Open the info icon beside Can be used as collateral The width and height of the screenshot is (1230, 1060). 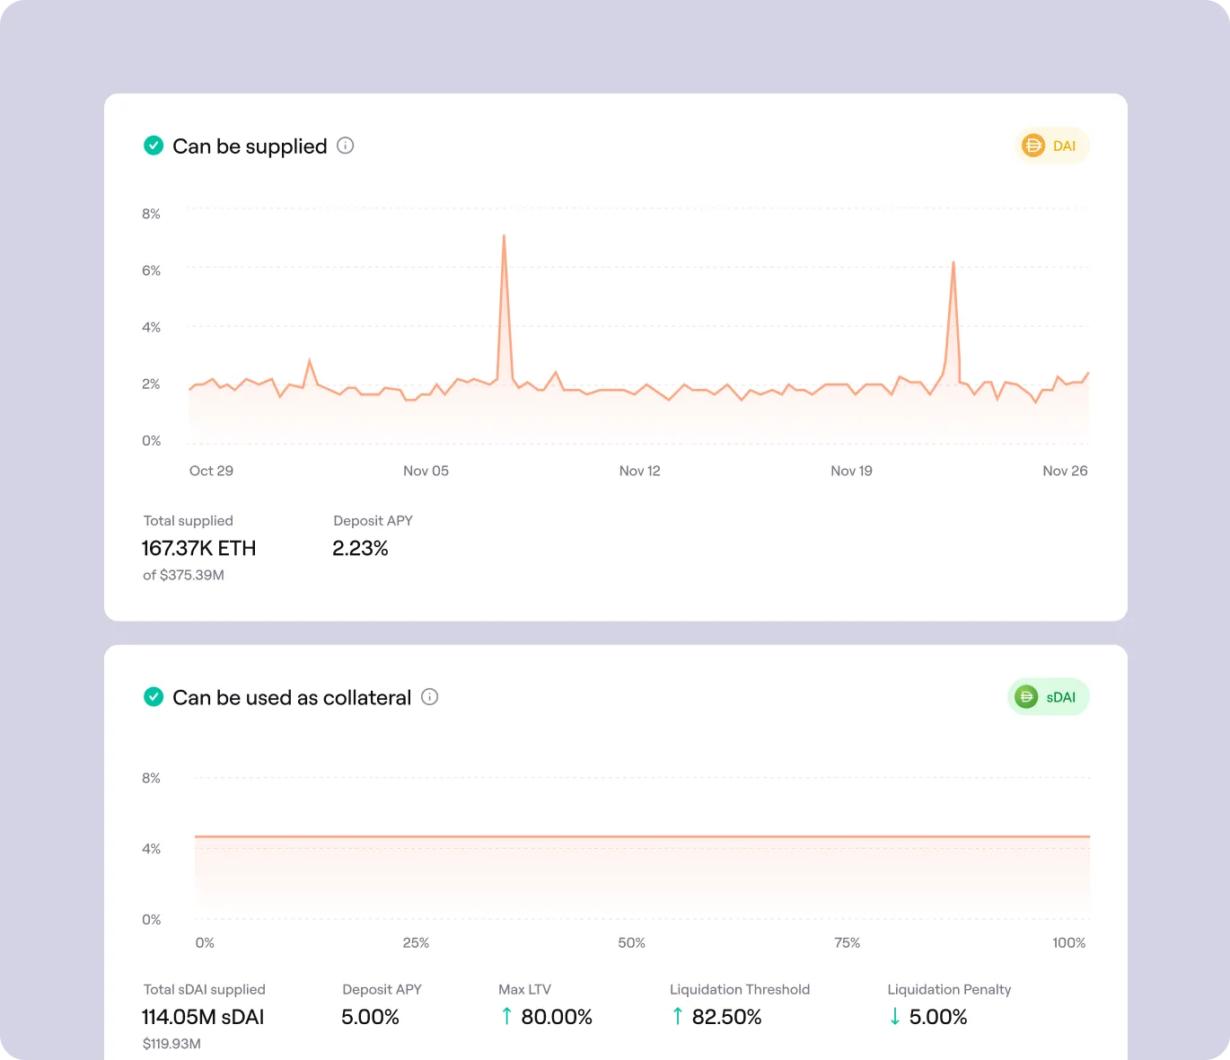[429, 697]
